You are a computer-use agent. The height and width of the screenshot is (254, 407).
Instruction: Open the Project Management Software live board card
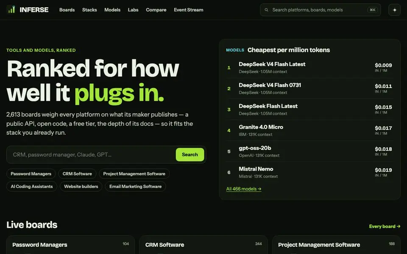(336, 245)
